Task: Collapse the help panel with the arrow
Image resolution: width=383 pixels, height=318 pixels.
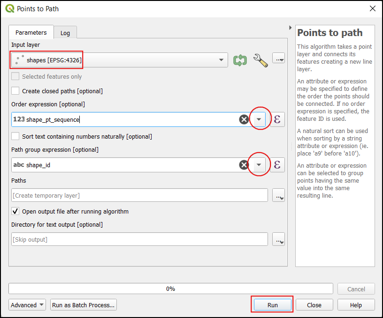Action: click(291, 28)
